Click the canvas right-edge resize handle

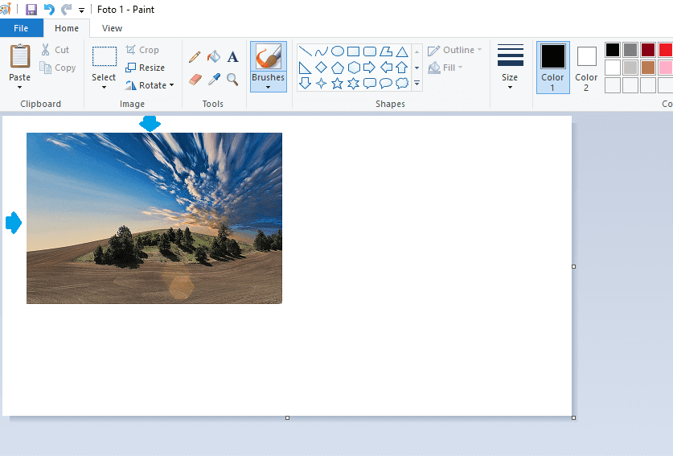(x=574, y=267)
